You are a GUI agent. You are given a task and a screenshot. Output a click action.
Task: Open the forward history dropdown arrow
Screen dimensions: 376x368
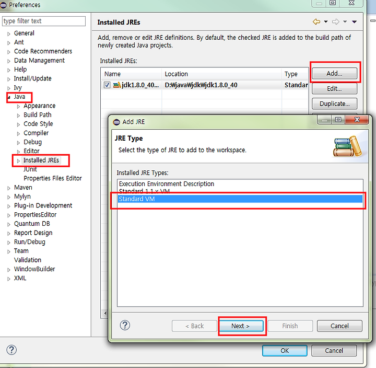pos(345,22)
